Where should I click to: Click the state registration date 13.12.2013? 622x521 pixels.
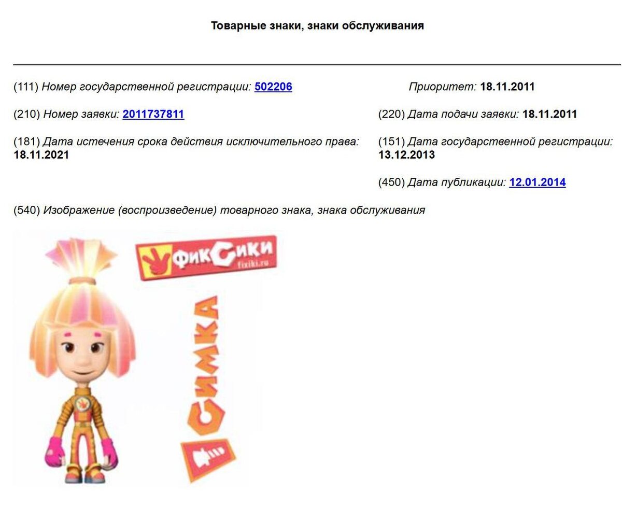[406, 154]
